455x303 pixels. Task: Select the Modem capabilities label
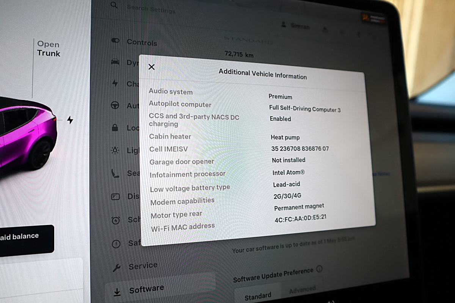tap(182, 201)
